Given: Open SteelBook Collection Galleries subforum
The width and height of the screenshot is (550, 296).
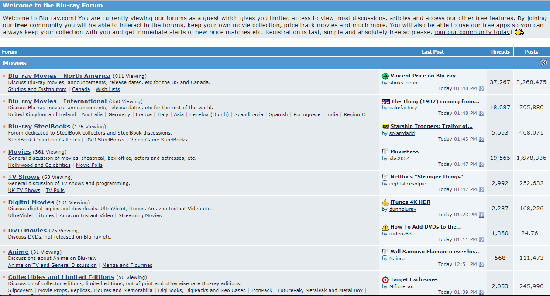Looking at the screenshot, I should (44, 140).
